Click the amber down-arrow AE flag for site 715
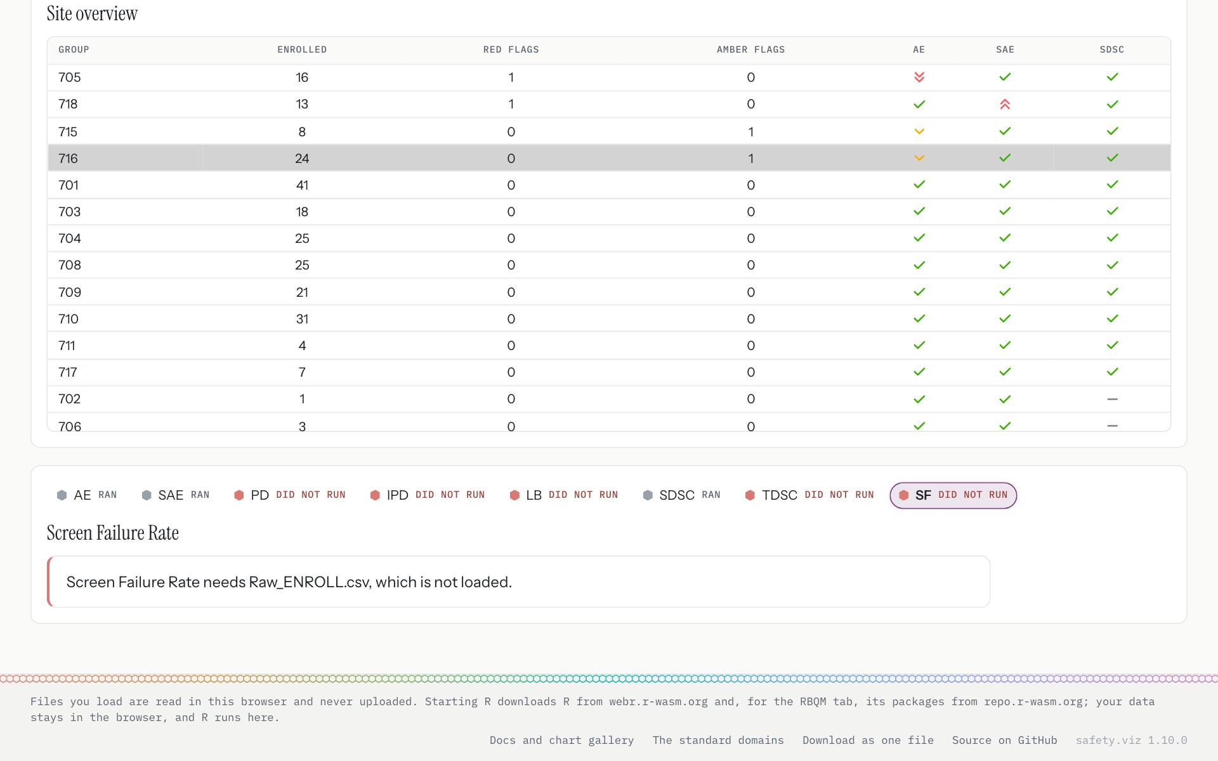This screenshot has height=761, width=1218. tap(919, 131)
